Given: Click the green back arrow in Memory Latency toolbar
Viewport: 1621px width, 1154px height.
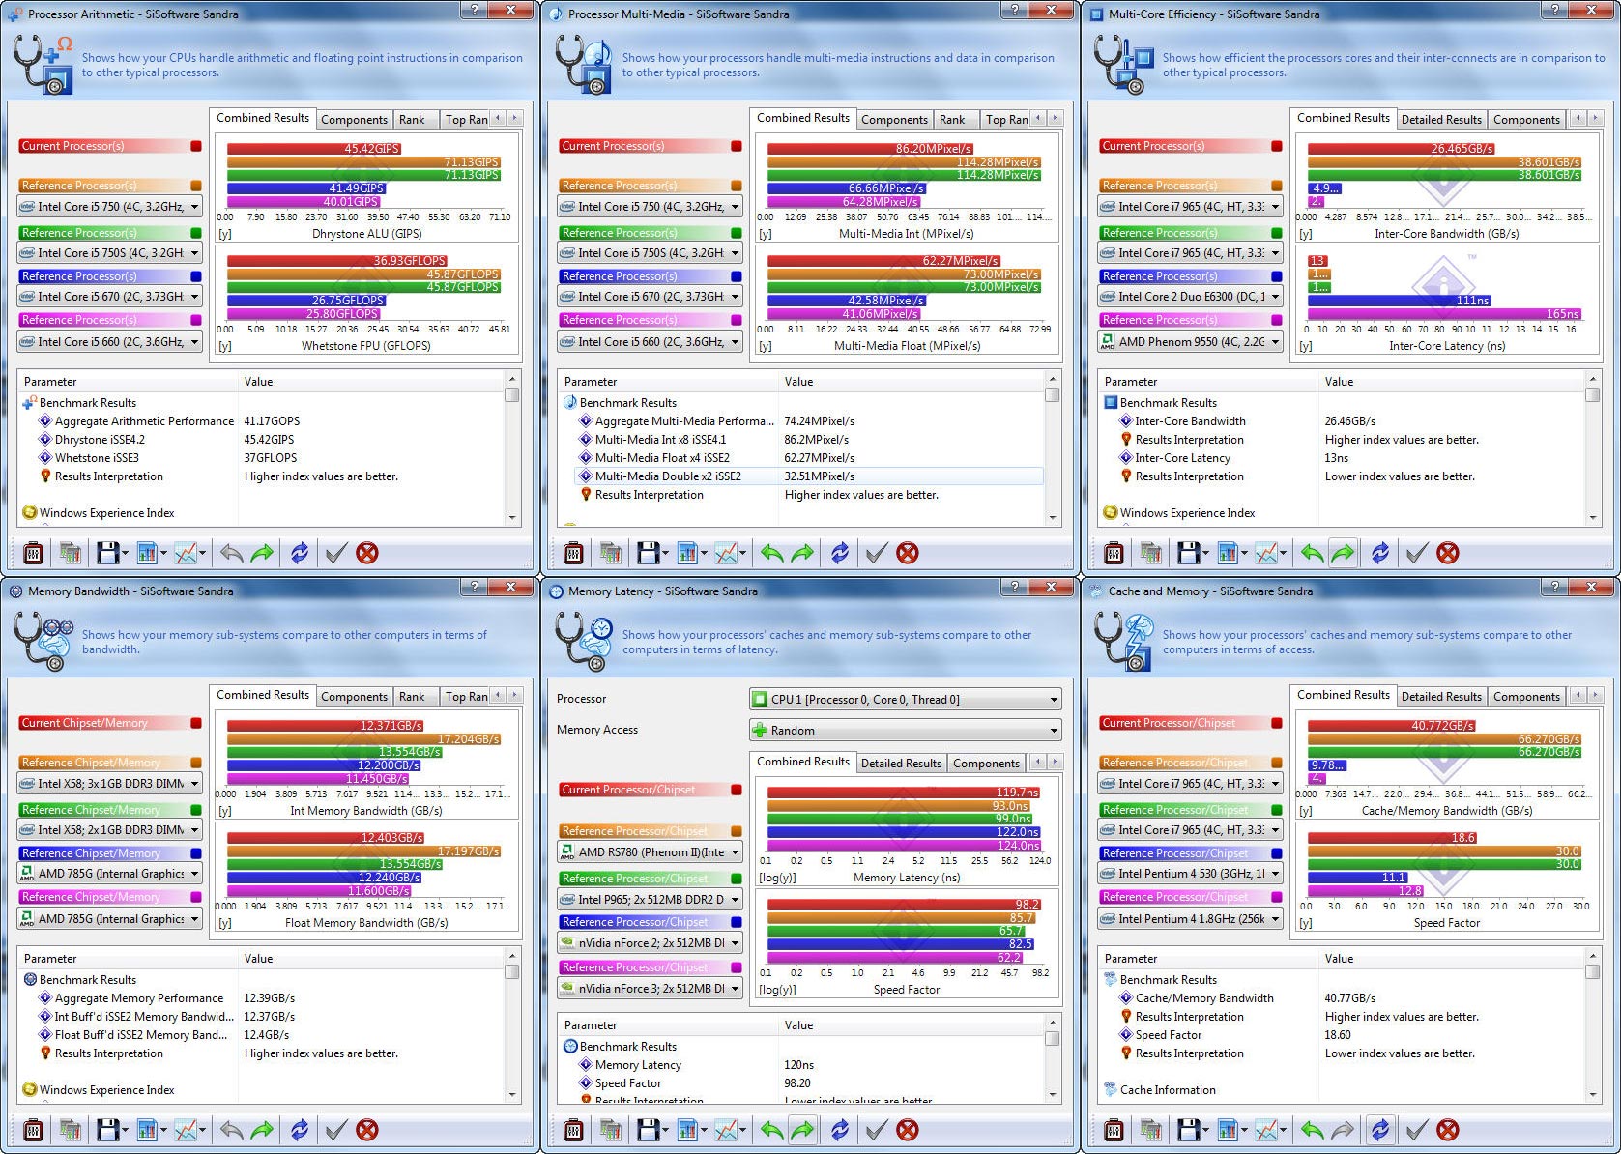Looking at the screenshot, I should pos(771,1130).
